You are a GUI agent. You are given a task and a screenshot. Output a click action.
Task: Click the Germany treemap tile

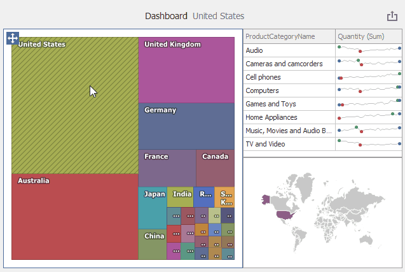[186, 126]
